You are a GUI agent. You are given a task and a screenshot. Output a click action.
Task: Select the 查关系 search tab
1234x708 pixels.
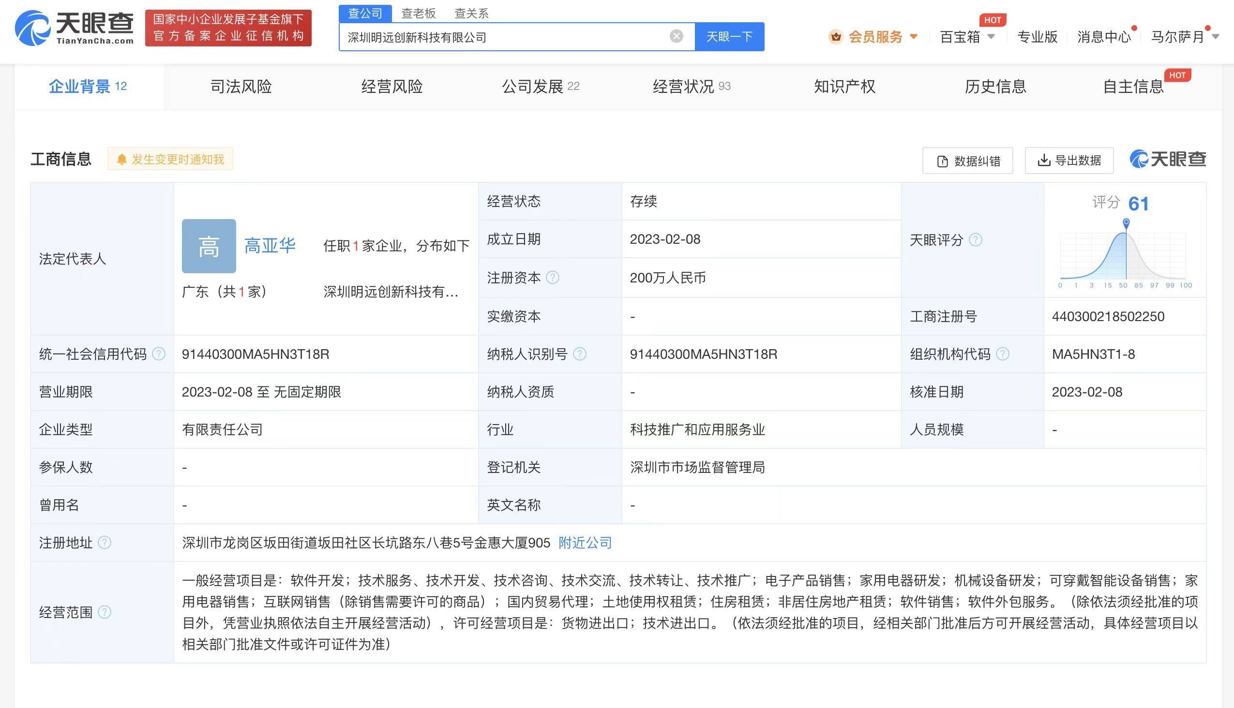[471, 13]
